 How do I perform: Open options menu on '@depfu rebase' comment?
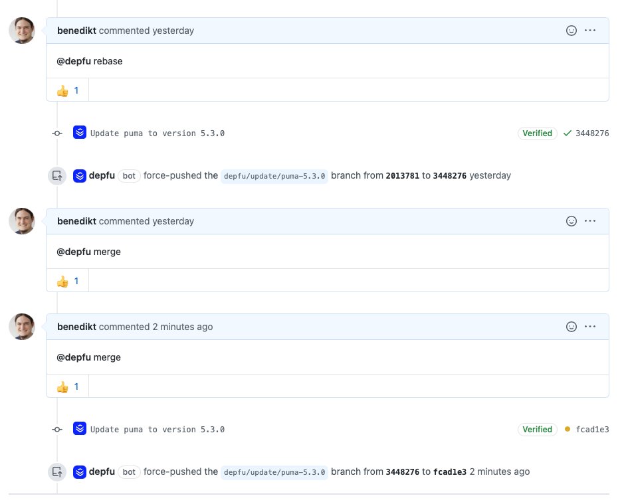point(590,31)
